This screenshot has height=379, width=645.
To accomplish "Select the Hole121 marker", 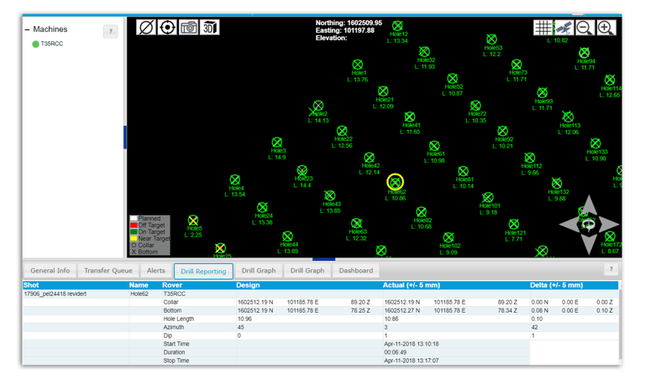I will [513, 224].
